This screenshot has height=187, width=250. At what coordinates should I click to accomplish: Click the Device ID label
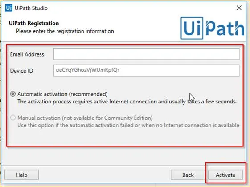coord(21,70)
